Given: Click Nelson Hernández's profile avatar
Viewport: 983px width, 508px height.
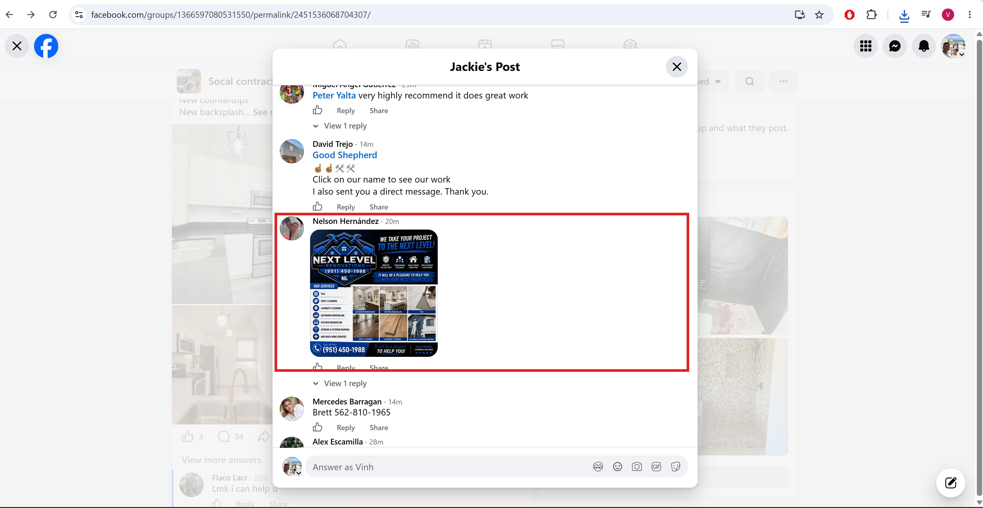Looking at the screenshot, I should click(x=292, y=228).
